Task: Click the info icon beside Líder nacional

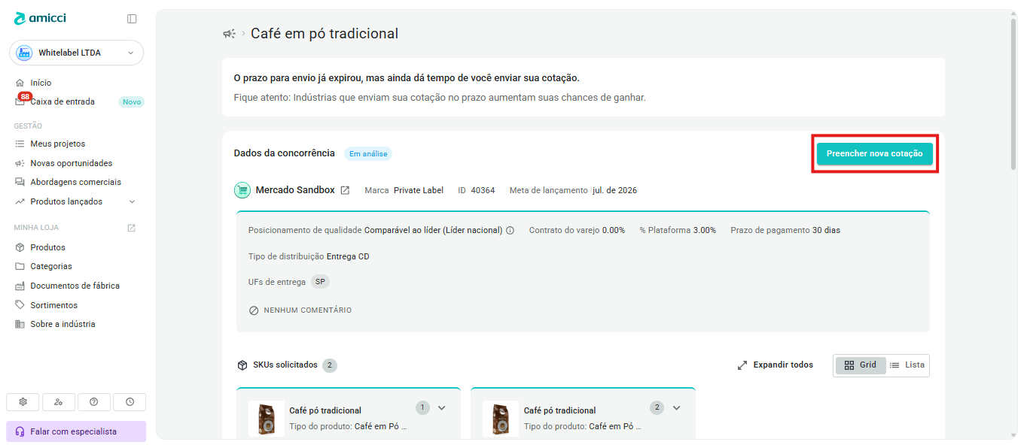Action: click(510, 231)
